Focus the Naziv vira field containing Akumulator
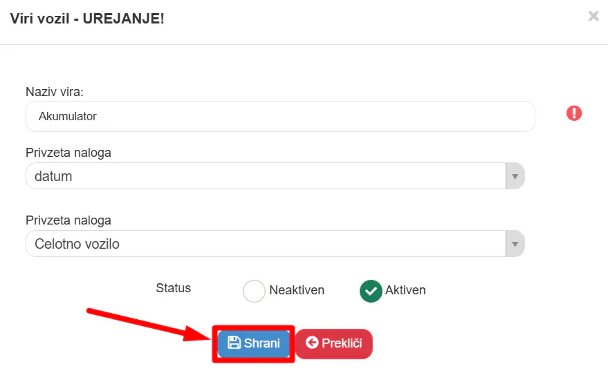Image resolution: width=608 pixels, height=371 pixels. 280,117
